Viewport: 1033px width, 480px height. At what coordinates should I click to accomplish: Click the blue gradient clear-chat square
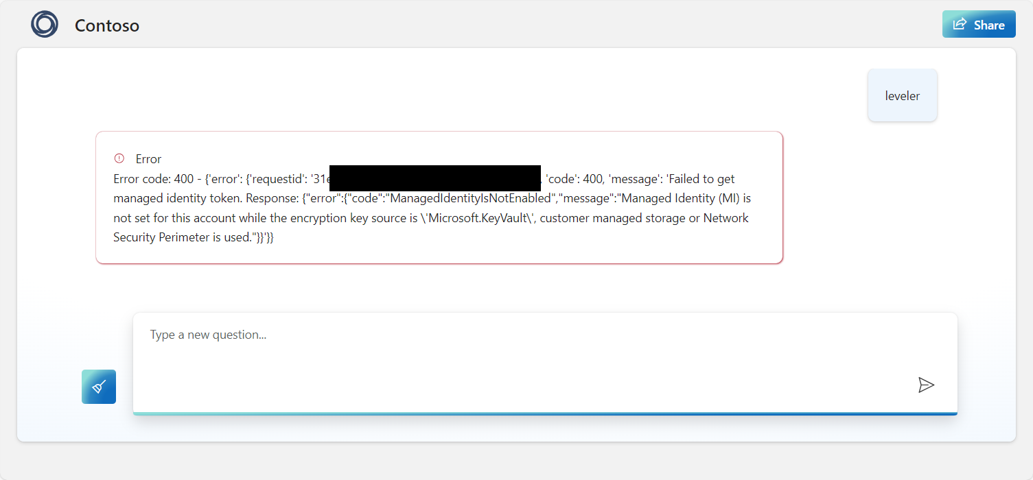point(98,386)
